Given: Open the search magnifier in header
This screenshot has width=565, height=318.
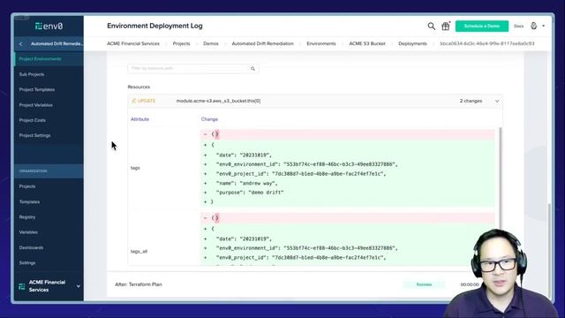Looking at the screenshot, I should (x=432, y=26).
